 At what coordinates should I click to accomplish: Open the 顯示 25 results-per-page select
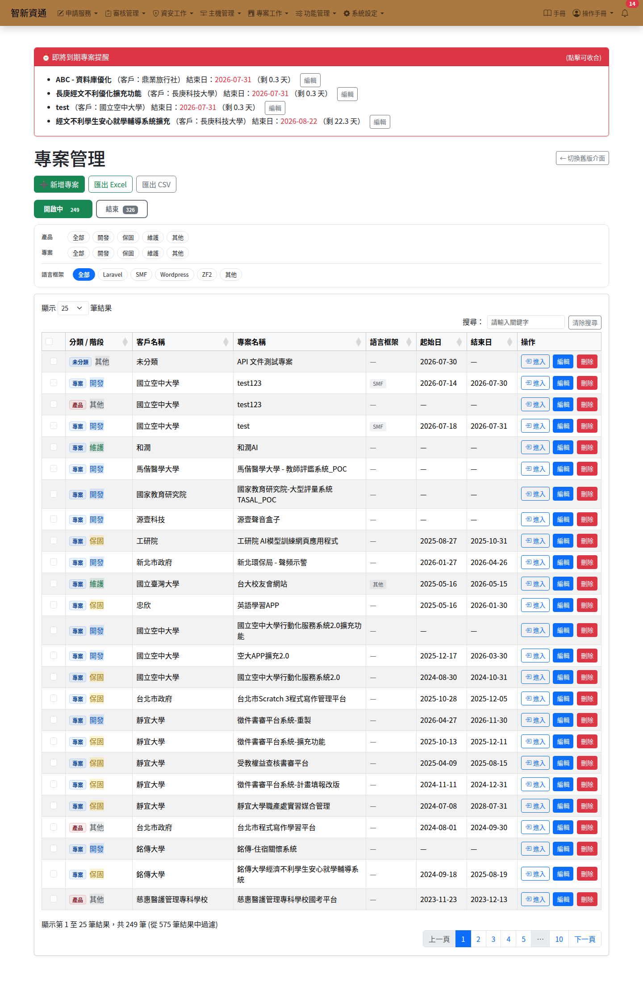(73, 308)
